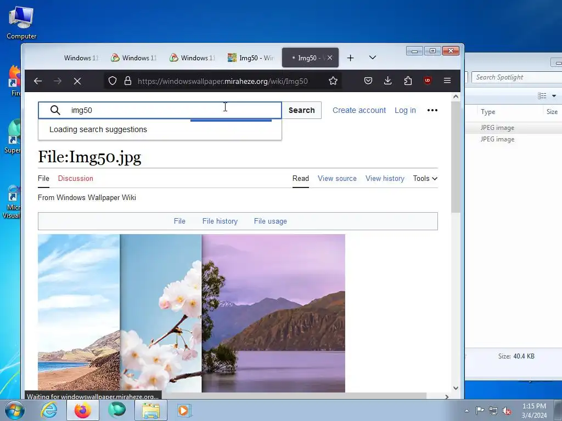Open the muted volume speaker tray icon

coord(507,411)
